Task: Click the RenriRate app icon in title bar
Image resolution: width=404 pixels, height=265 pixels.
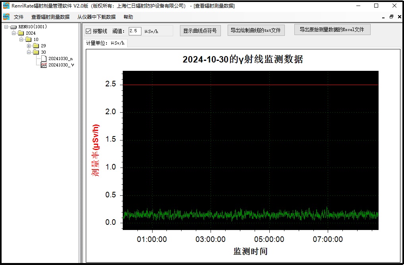Action: tap(6, 6)
